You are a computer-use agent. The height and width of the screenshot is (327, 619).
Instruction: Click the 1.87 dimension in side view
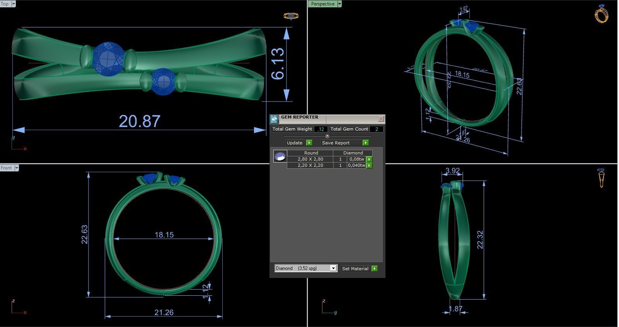coord(455,309)
